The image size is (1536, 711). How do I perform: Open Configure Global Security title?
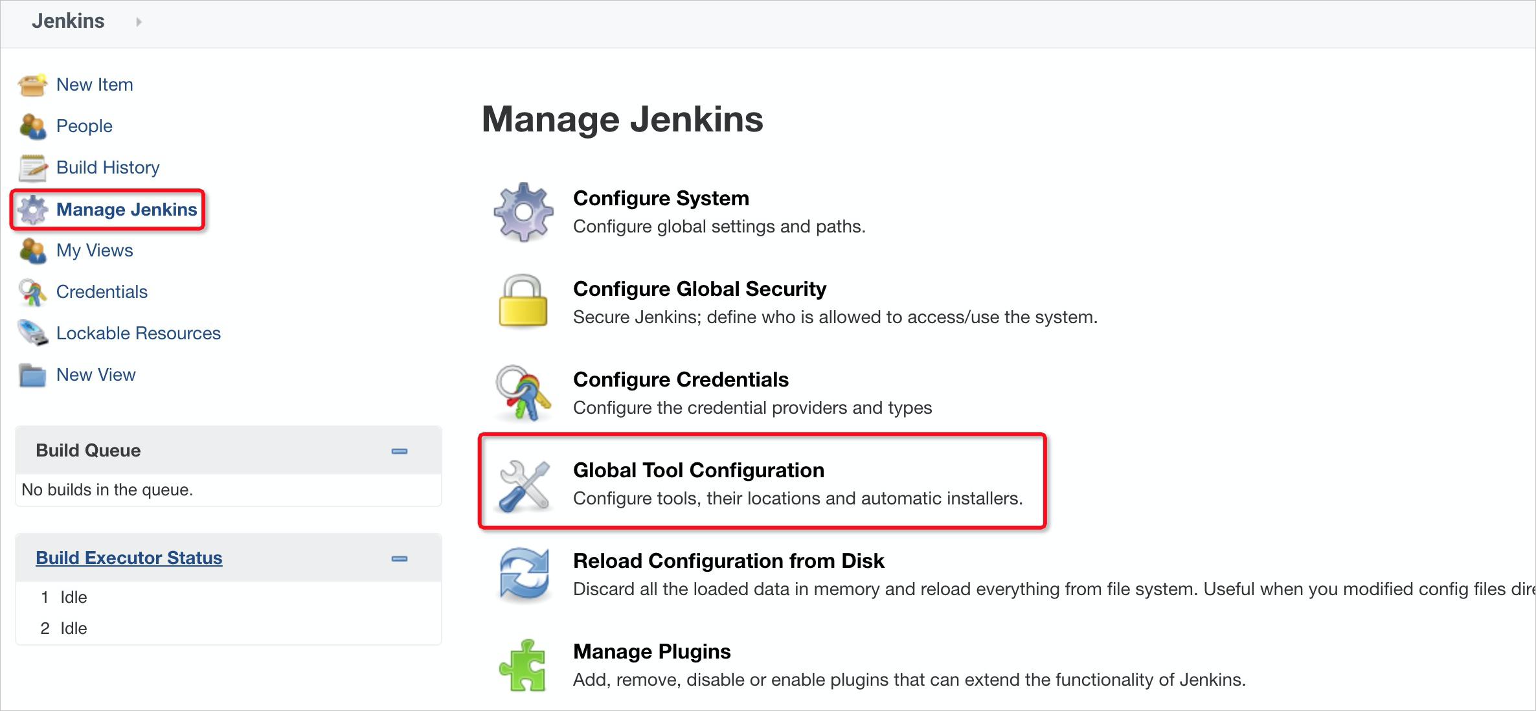click(700, 289)
